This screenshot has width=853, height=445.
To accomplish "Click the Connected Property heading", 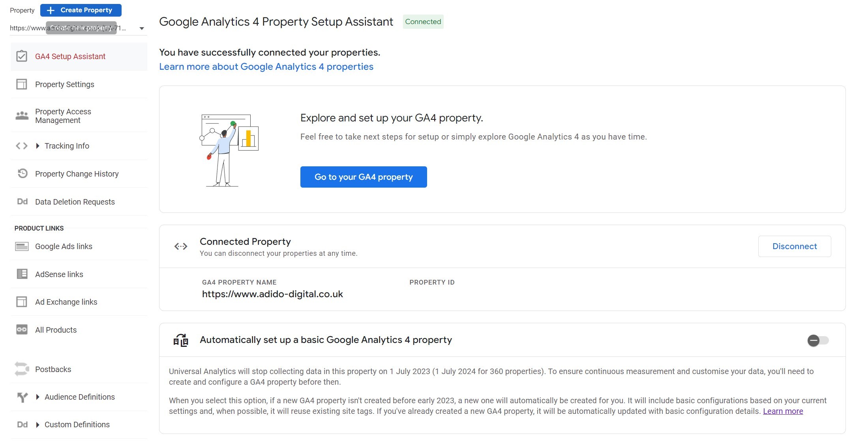I will tap(245, 241).
